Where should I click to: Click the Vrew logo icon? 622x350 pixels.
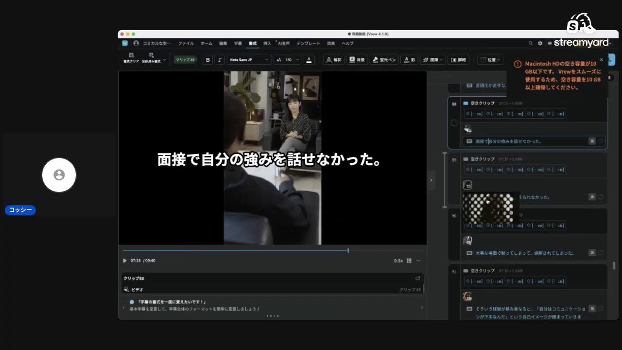125,43
